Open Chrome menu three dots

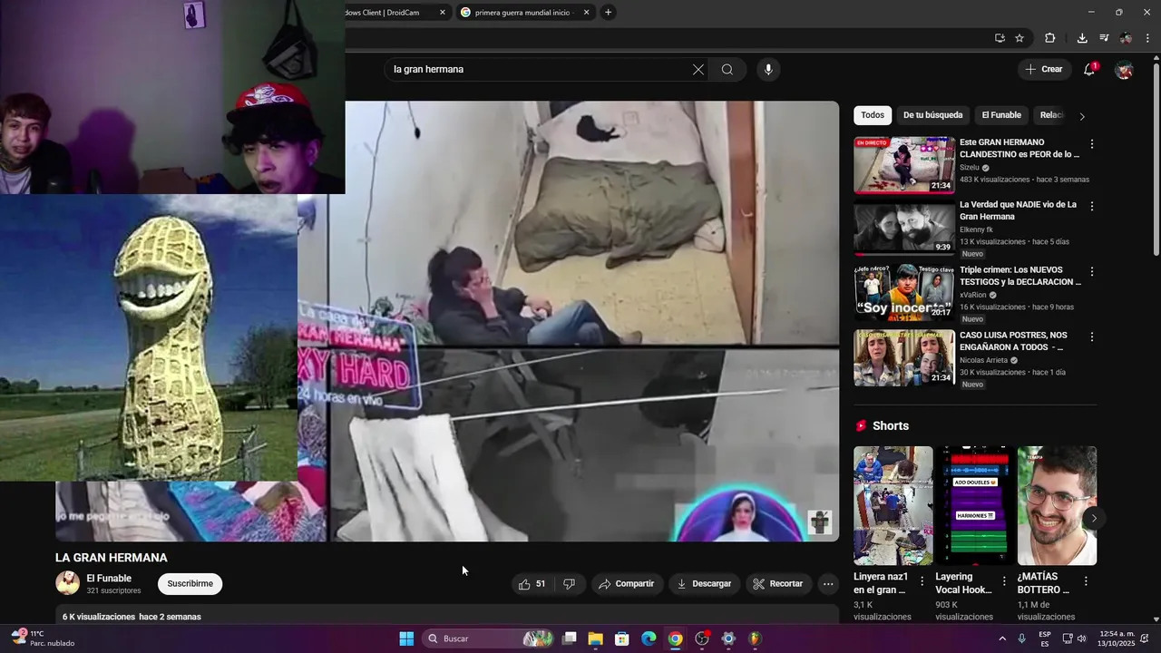click(x=1148, y=38)
